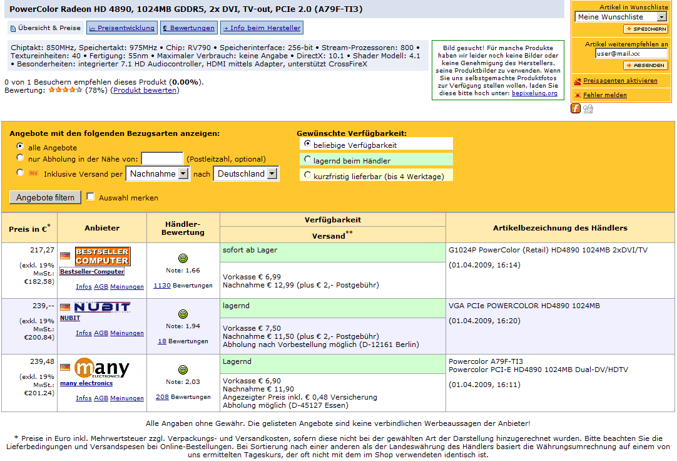Screen dimensions: 677x461
Task: Click Preisagenten aktivieren link
Action: [621, 81]
